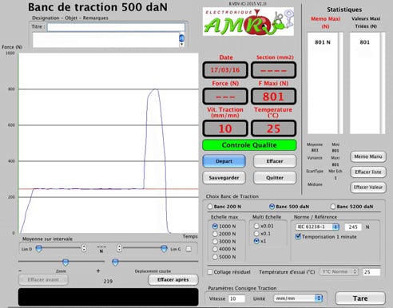Click the AMR Electronique logo
393x308 pixels.
pos(248,22)
